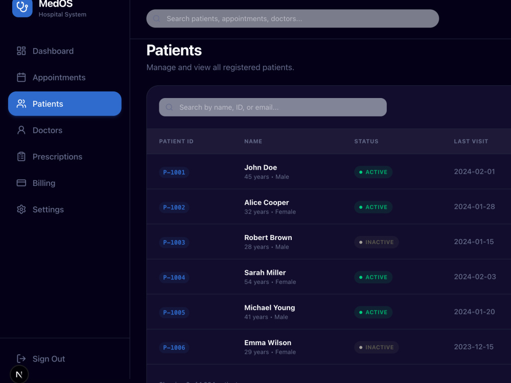Click the ACTIVE status badge for Sarah Miller
This screenshot has height=383, width=511.
point(373,277)
